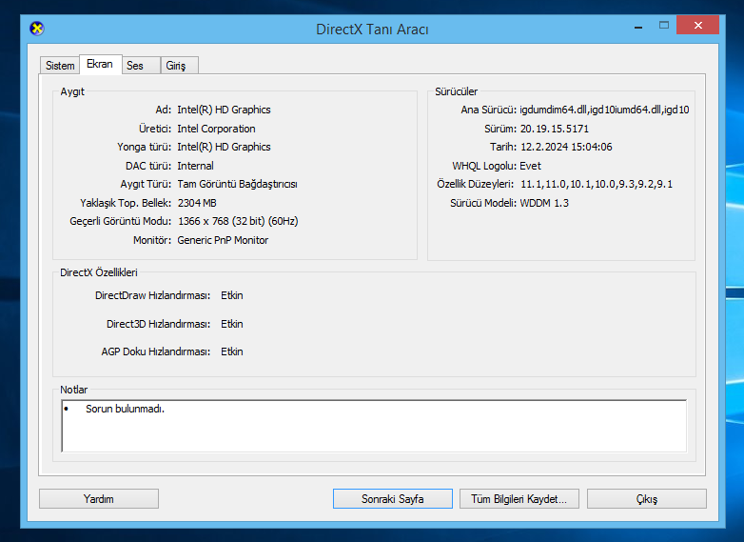The image size is (744, 542).
Task: Click 'Etkin' beside DirectDraw Hızlandırması
Action: pyautogui.click(x=232, y=295)
